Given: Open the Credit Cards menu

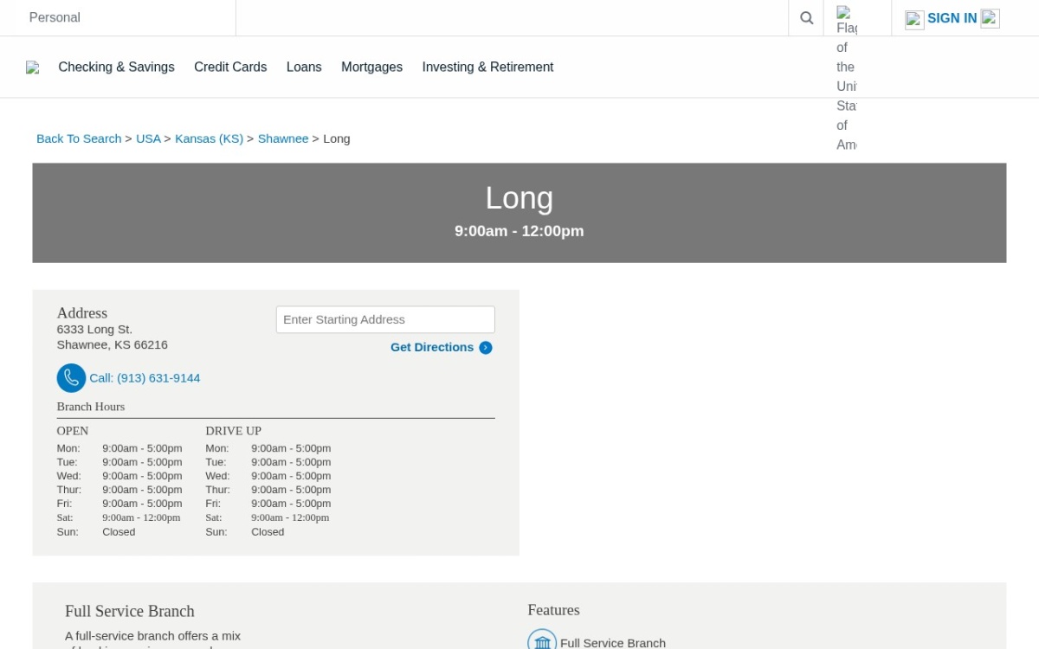Looking at the screenshot, I should pyautogui.click(x=230, y=67).
